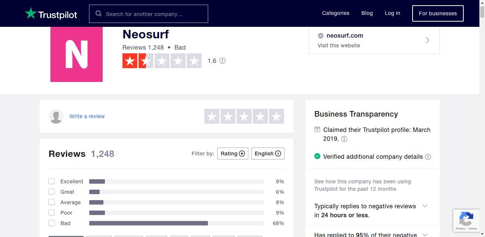The height and width of the screenshot is (237, 485).
Task: Click the calendar icon by Claimed profile
Action: point(317,130)
